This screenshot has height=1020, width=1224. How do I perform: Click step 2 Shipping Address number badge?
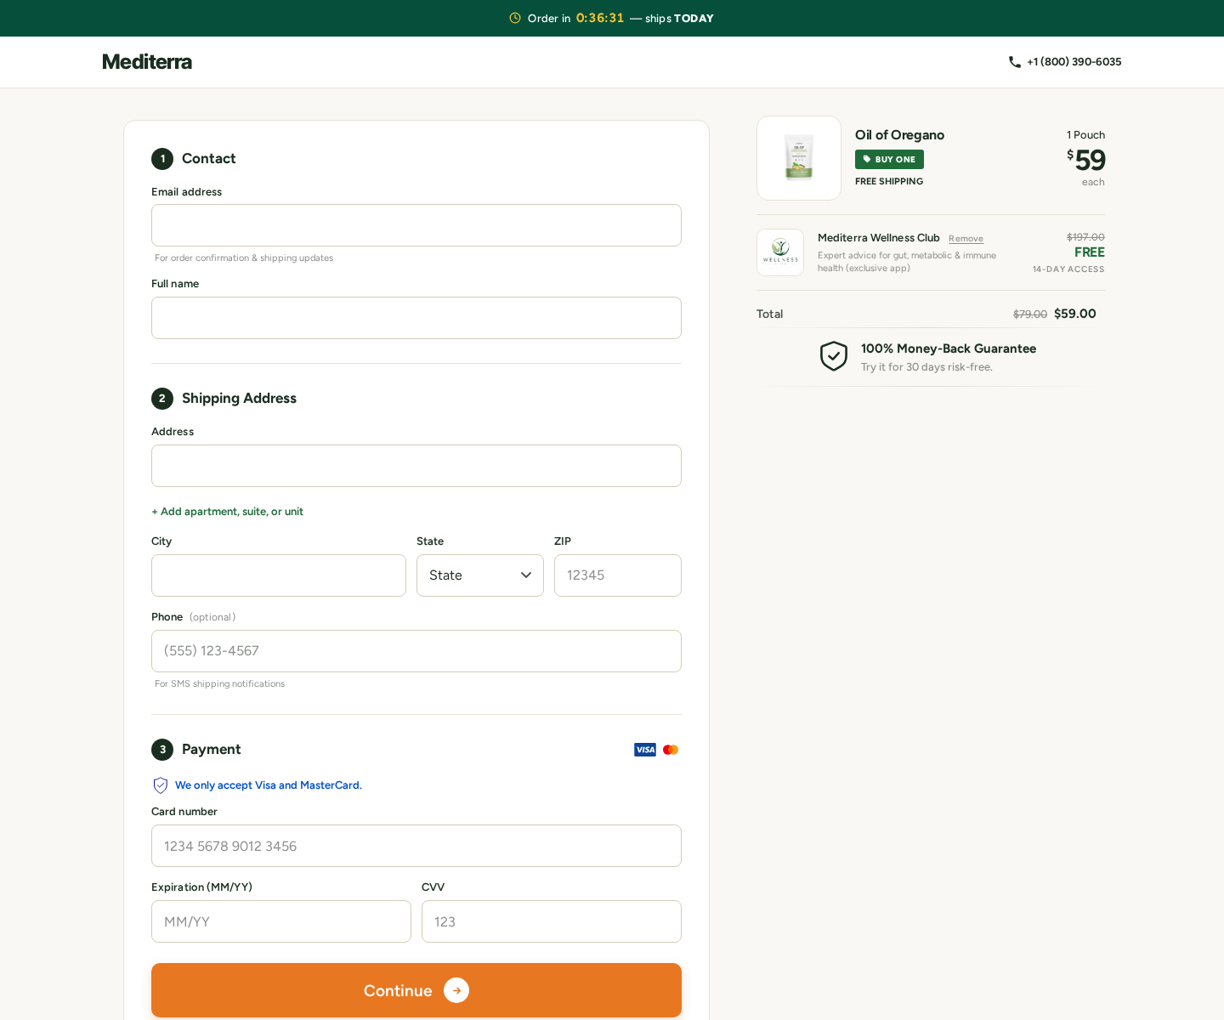(x=162, y=399)
